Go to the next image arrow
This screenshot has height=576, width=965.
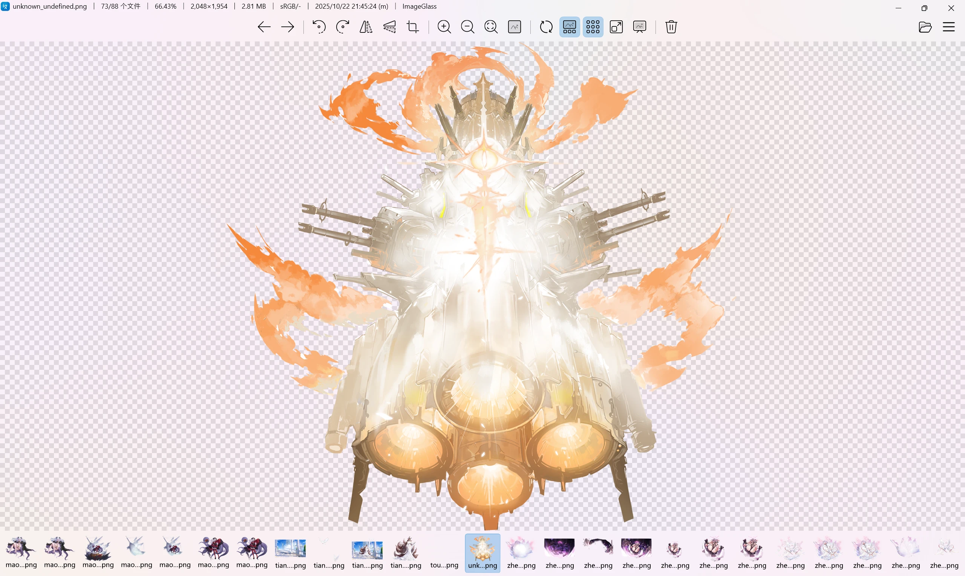point(288,27)
